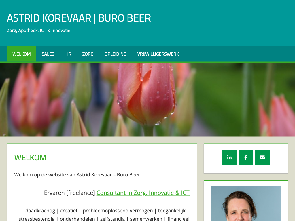The image size is (295, 221).
Task: Click the welcome sentence mentioning Buro Beer
Action: coord(77,175)
